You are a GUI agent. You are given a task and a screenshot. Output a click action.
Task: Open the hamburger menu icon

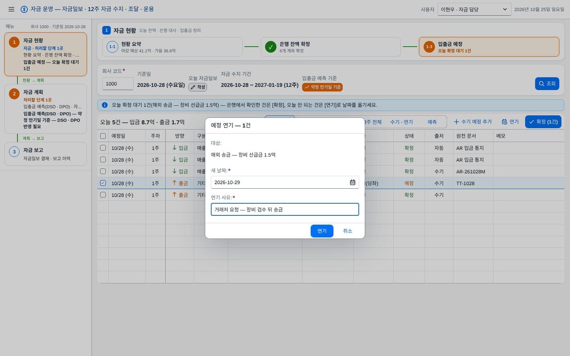coord(12,9)
